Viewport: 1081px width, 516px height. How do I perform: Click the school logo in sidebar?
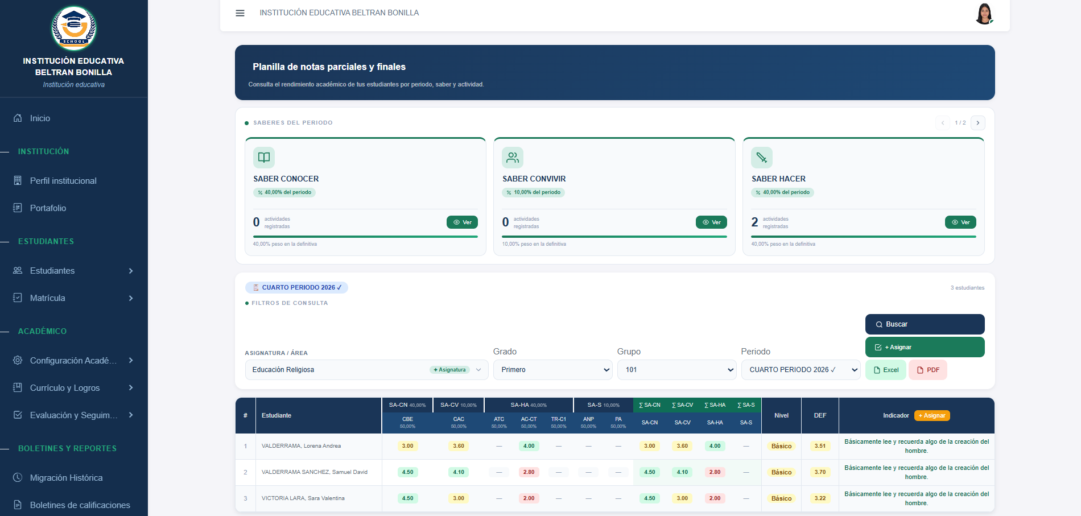(74, 28)
